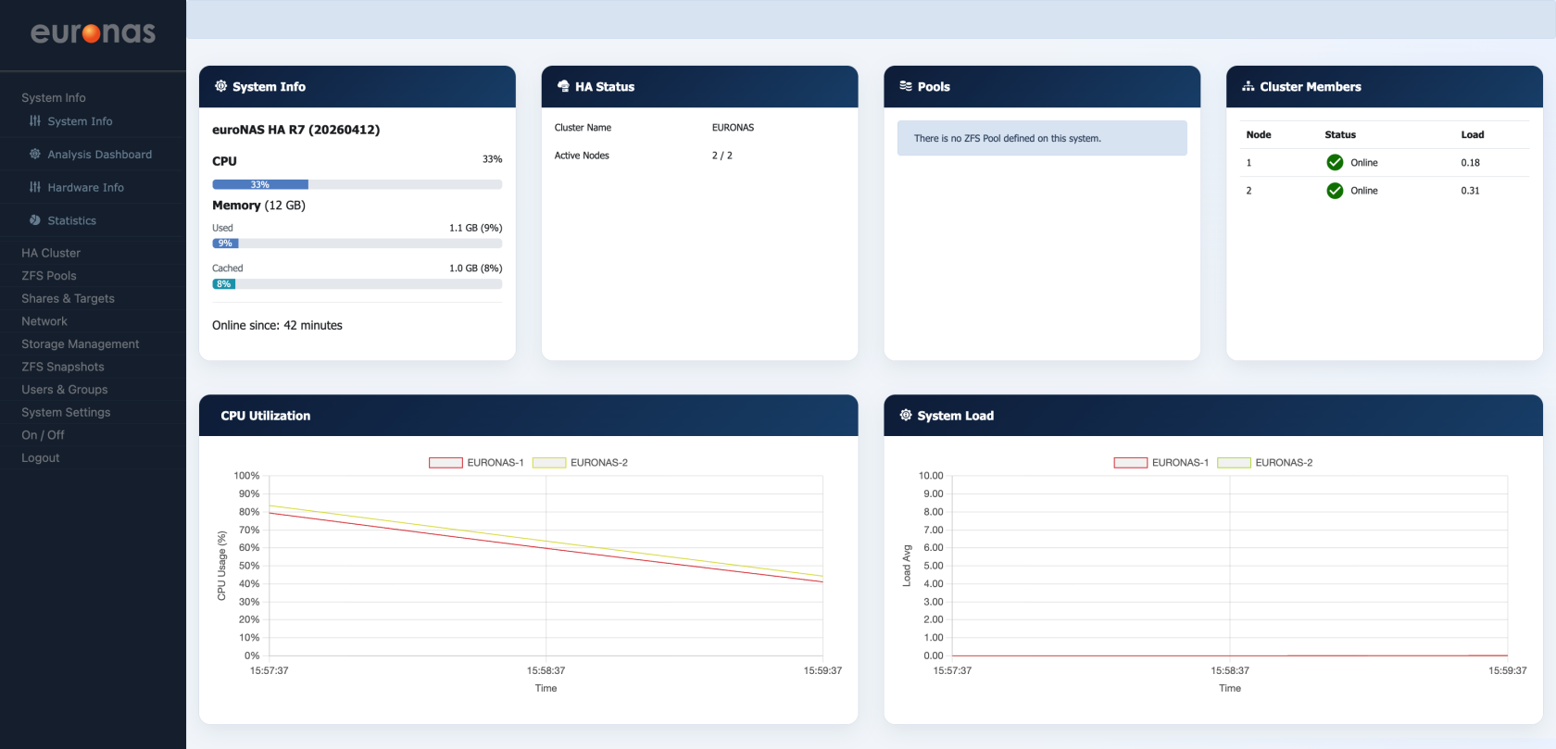Click the System Info sidebar sliders icon
The width and height of the screenshot is (1556, 749).
pos(35,121)
